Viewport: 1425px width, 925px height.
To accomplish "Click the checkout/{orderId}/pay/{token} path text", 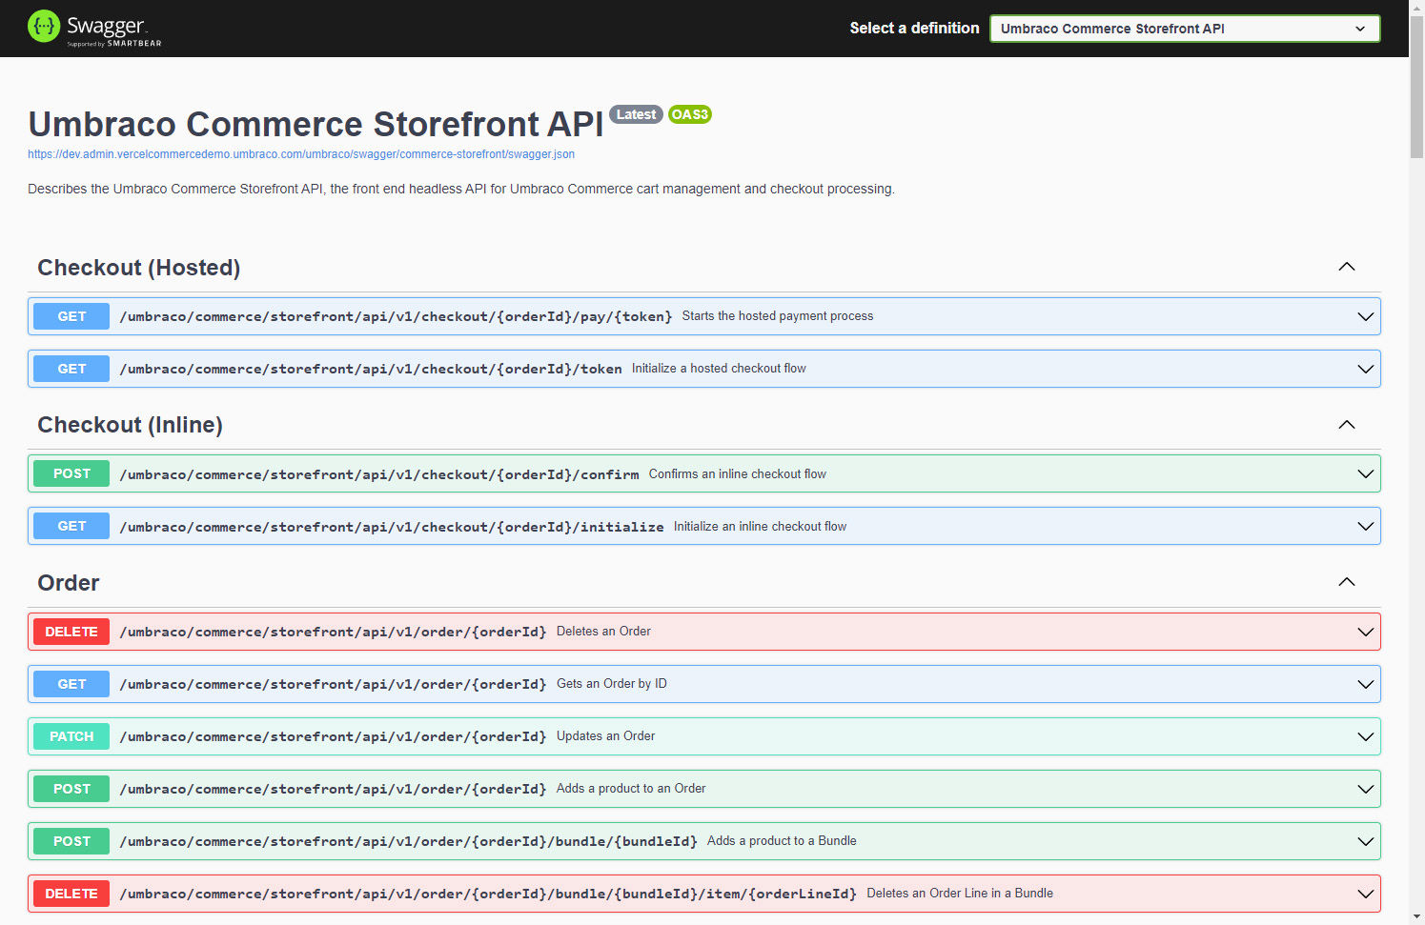I will [396, 316].
